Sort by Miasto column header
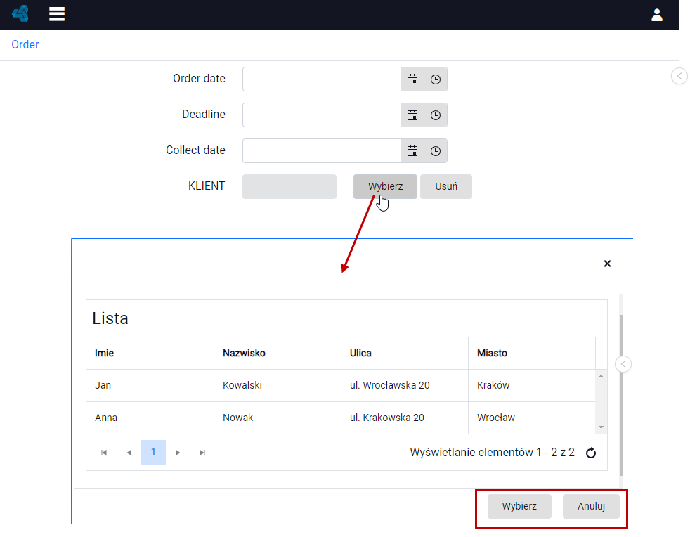Viewport: 690px width, 537px height. 532,353
